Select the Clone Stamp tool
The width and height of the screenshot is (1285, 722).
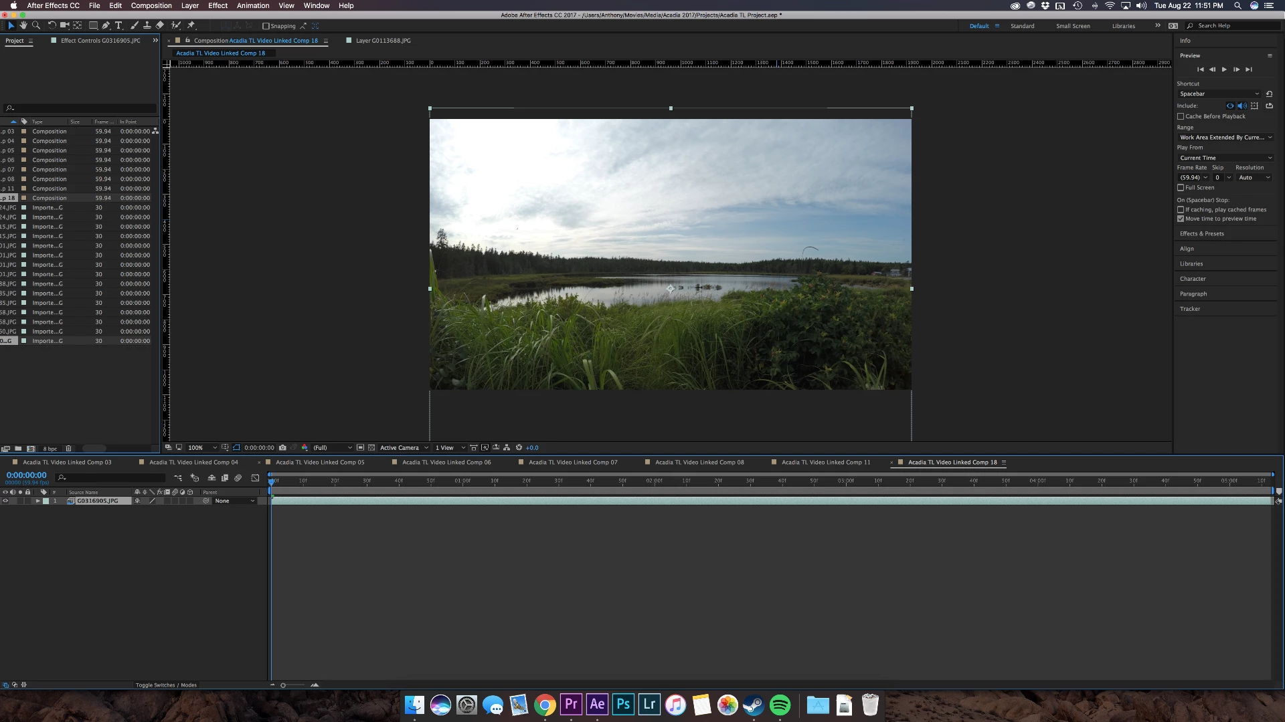(x=147, y=25)
